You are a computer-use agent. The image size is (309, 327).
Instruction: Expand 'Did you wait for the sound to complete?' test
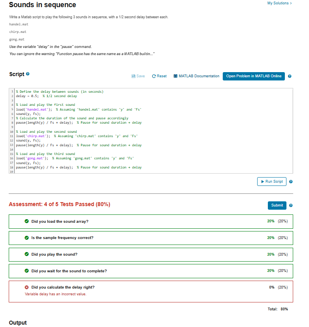[x=151, y=271]
